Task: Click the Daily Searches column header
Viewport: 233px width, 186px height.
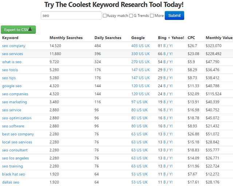Action: 108,38
